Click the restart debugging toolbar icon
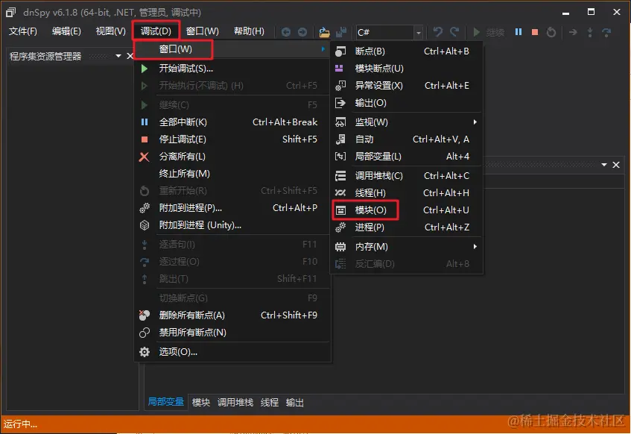The image size is (631, 434). point(551,32)
